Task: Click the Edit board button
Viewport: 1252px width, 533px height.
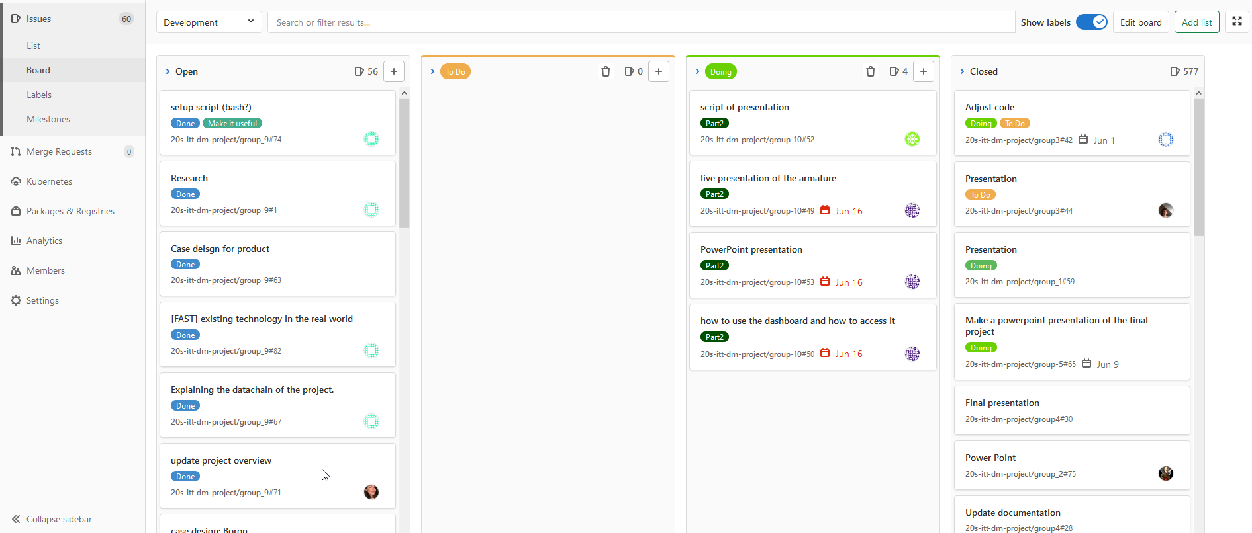Action: click(x=1141, y=22)
